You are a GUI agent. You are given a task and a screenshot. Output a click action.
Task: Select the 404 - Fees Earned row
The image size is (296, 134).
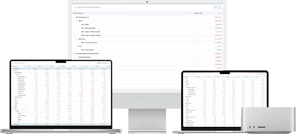(x=147, y=50)
